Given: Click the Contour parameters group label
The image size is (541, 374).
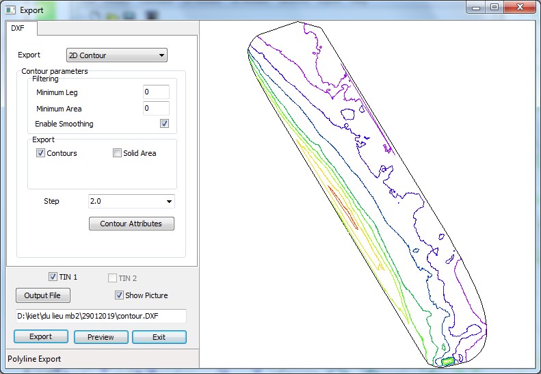Looking at the screenshot, I should click(55, 71).
